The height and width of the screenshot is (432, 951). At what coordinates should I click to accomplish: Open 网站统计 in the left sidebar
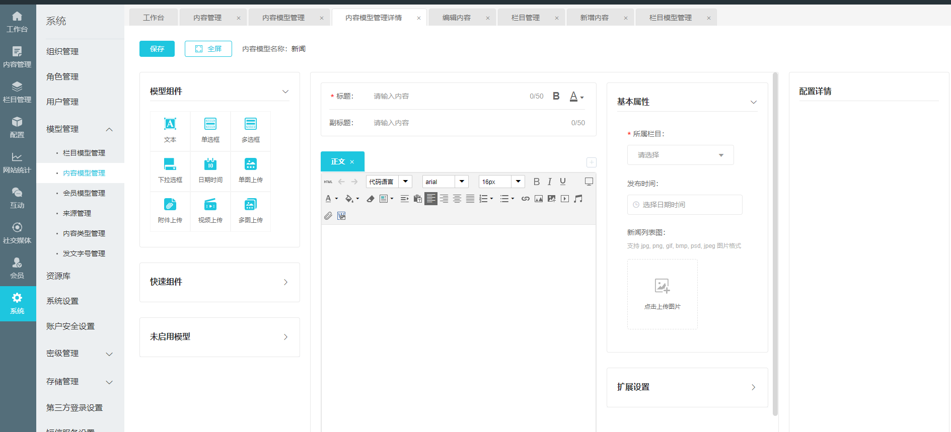pyautogui.click(x=18, y=163)
